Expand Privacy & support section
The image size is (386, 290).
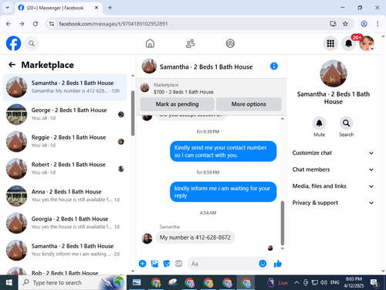(x=333, y=203)
